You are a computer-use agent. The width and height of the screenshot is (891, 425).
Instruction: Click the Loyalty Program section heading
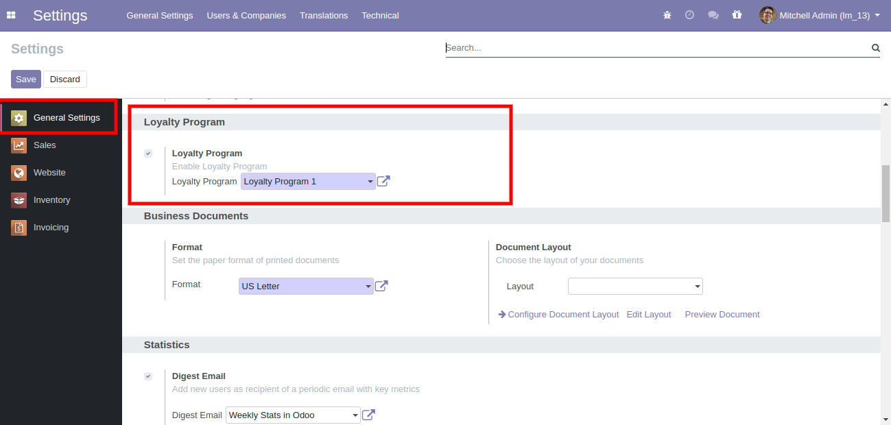click(185, 122)
